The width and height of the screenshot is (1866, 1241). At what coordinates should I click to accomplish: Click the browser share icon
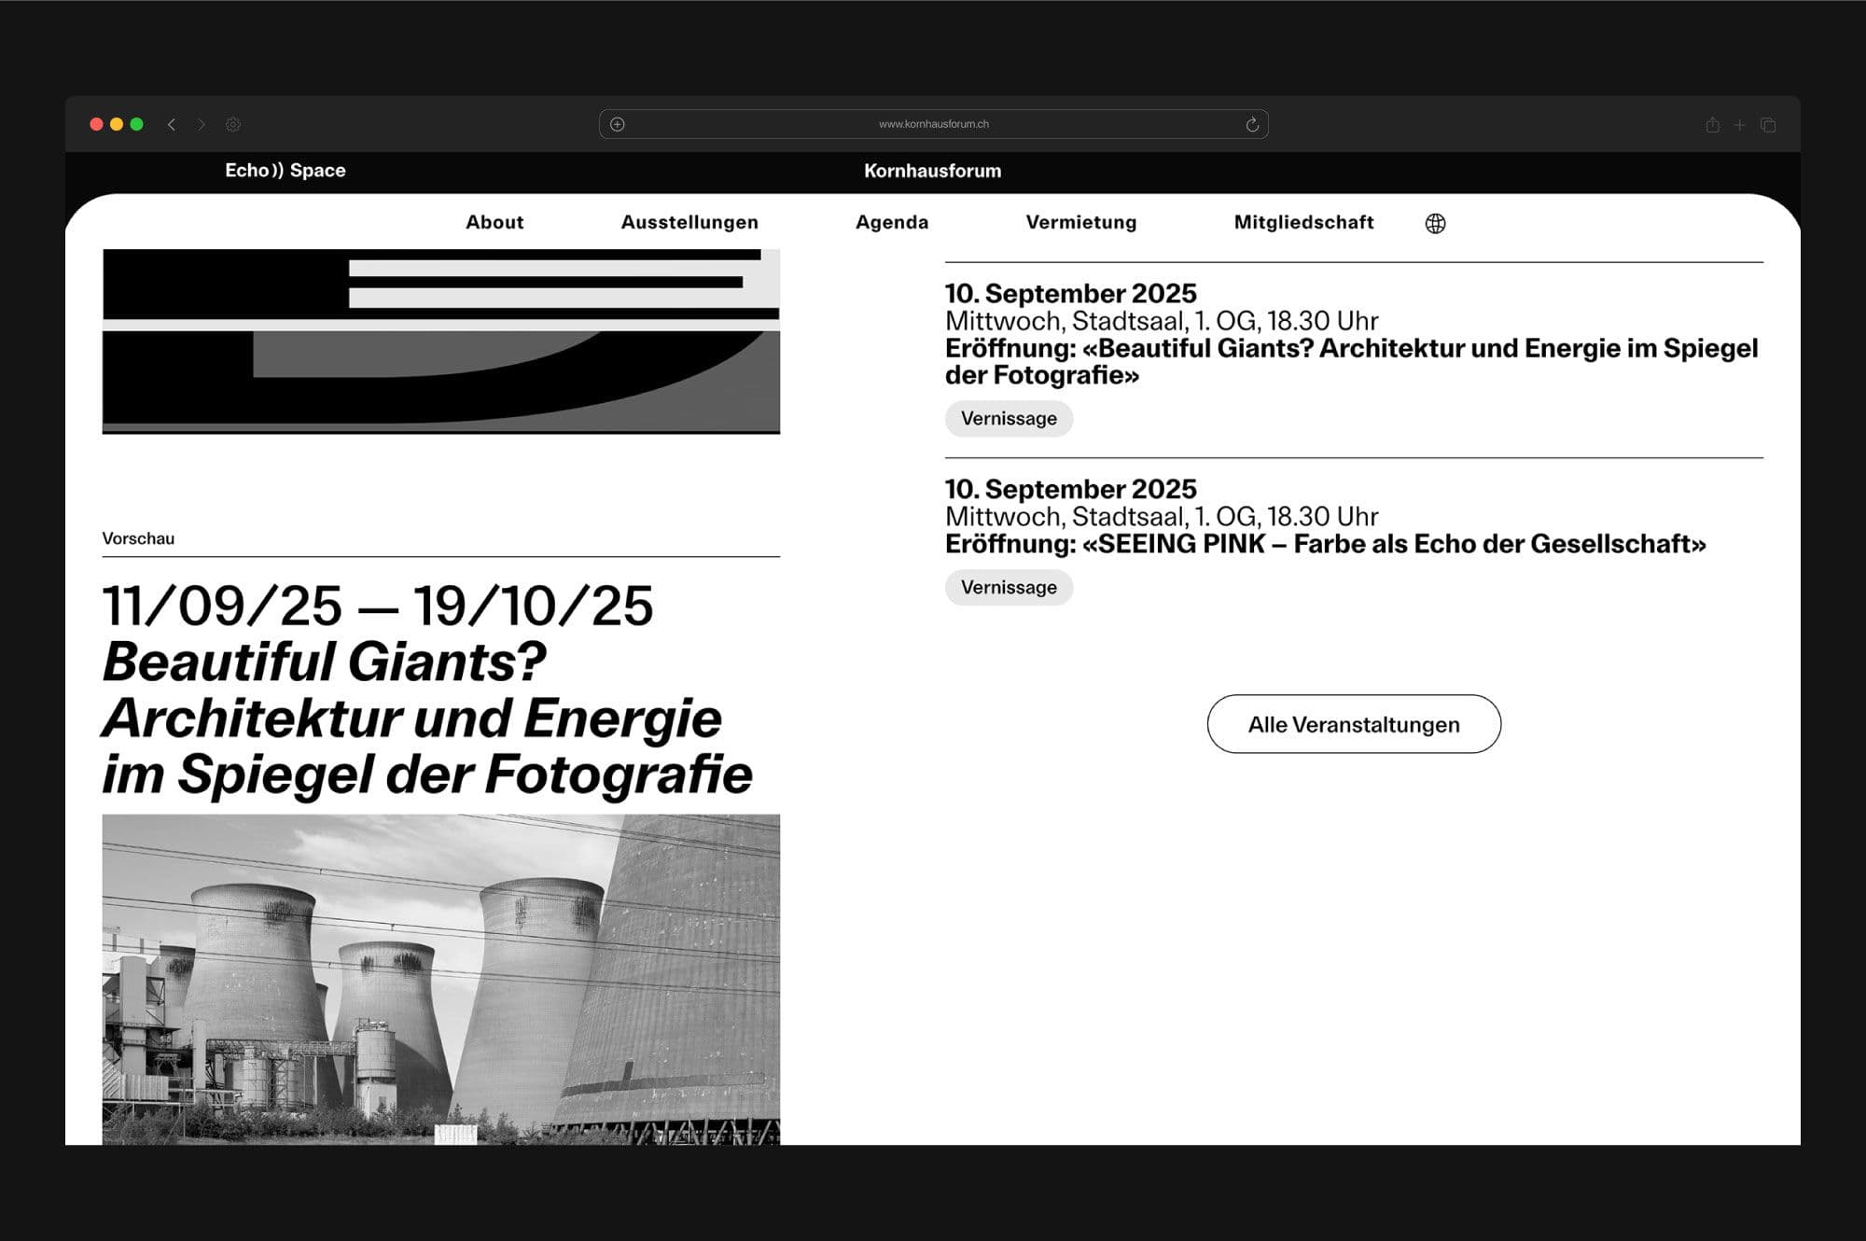pos(1712,125)
